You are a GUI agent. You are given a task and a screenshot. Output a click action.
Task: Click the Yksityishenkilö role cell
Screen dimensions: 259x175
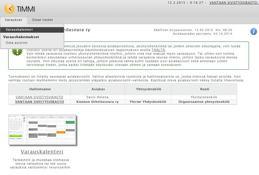(x=204, y=97)
